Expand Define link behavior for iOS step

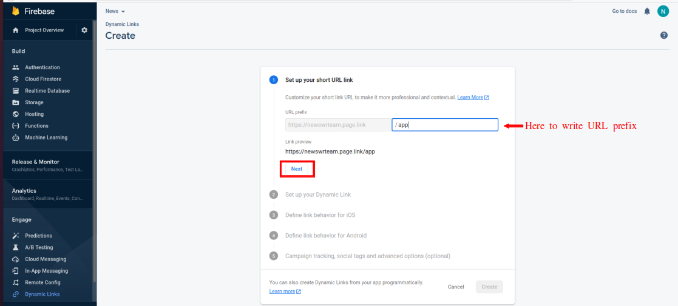pos(320,215)
